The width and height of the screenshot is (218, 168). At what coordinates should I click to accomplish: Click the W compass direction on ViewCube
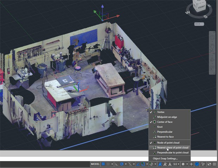point(187,13)
